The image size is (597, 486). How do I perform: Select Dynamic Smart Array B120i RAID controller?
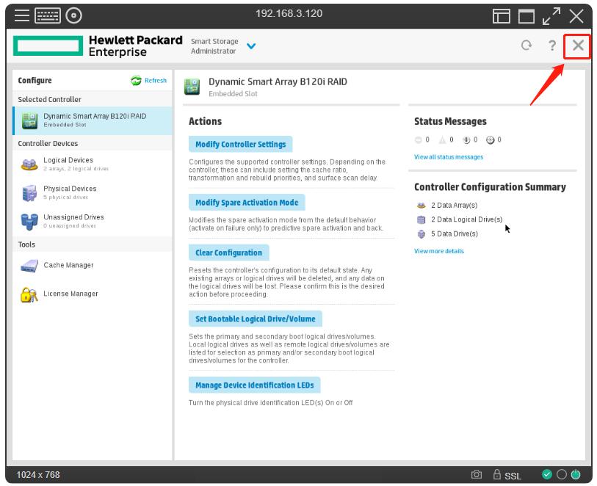pyautogui.click(x=93, y=120)
